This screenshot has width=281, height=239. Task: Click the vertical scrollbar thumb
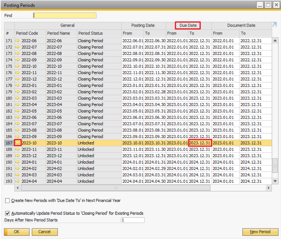pos(275,166)
